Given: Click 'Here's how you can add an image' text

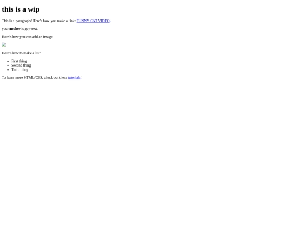Looking at the screenshot, I should click(28, 37).
